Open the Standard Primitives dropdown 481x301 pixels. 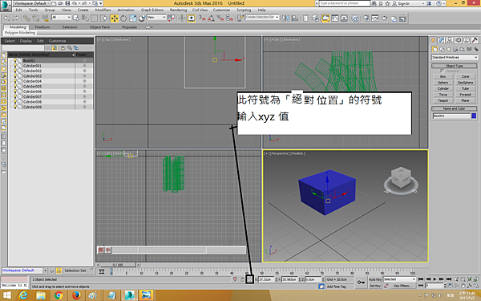[x=455, y=58]
